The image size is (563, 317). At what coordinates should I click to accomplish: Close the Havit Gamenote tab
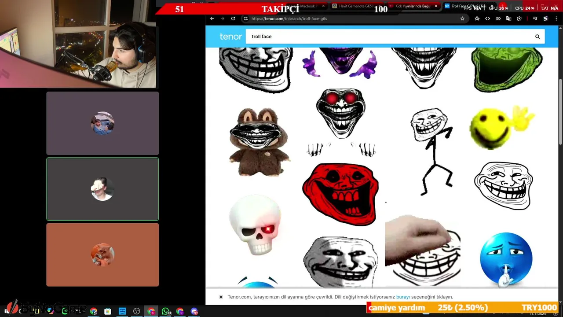click(380, 6)
